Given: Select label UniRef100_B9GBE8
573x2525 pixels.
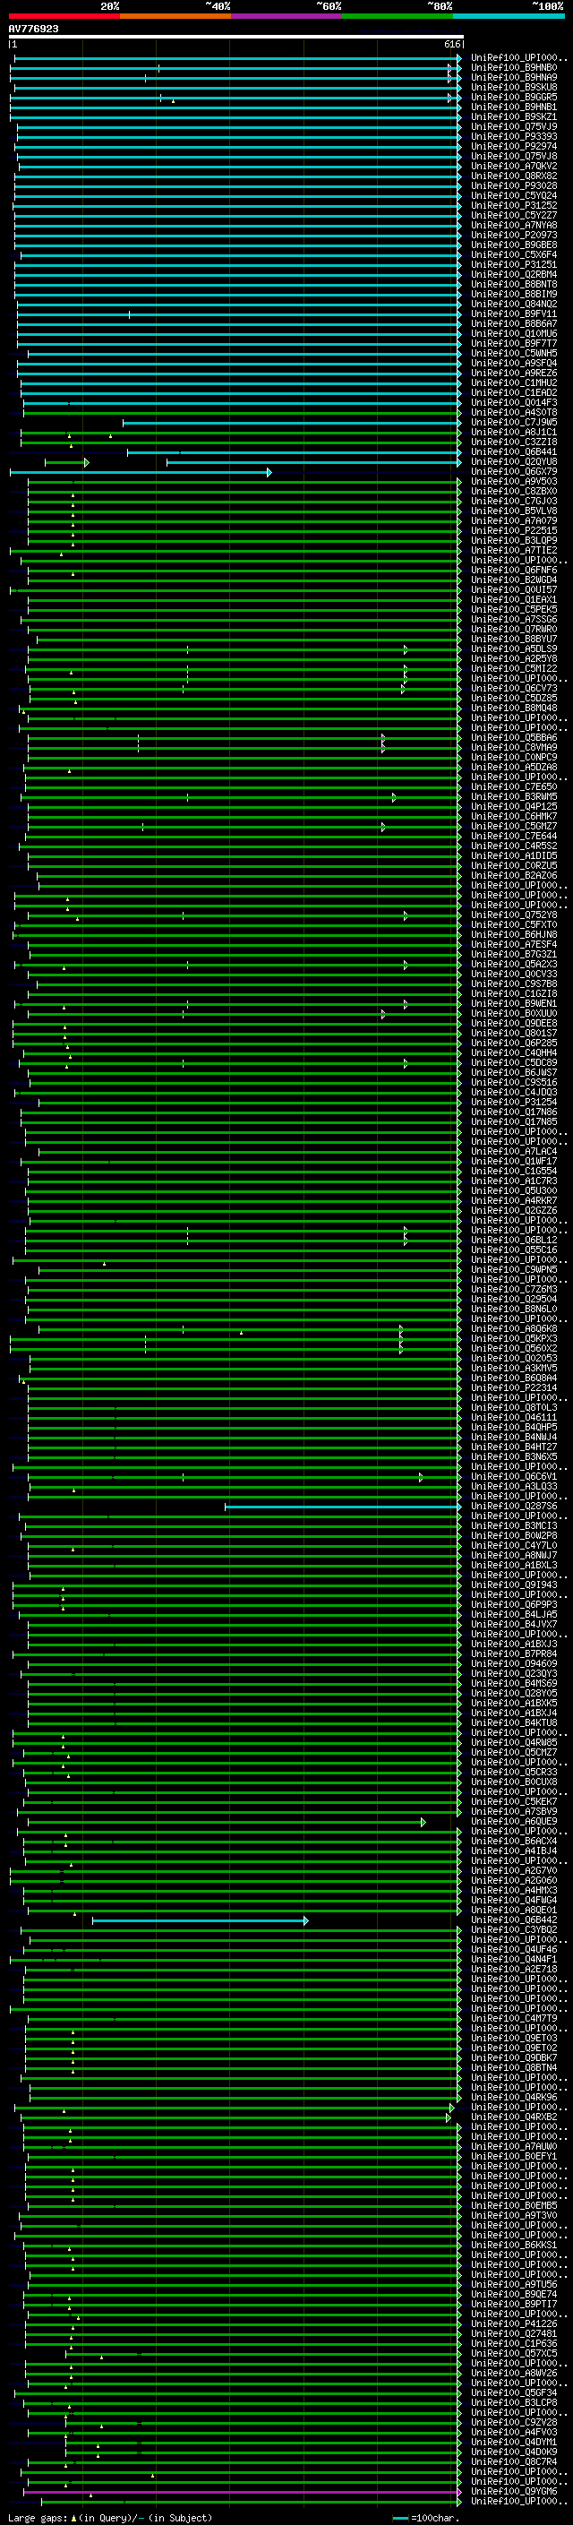Looking at the screenshot, I should 513,245.
